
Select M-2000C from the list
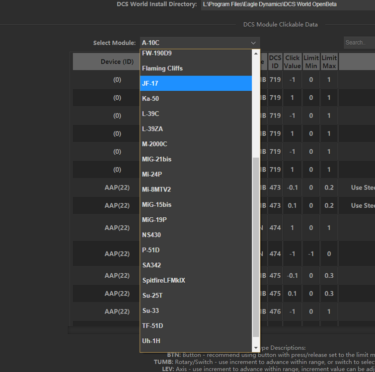pos(196,144)
